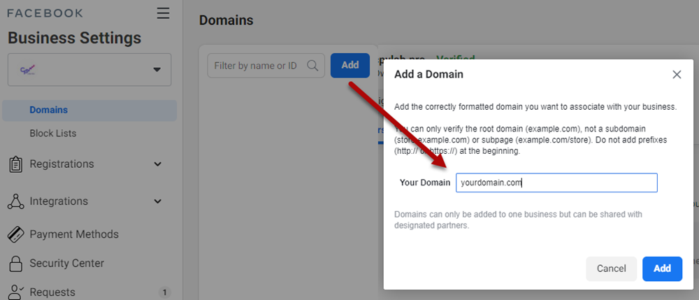Open the Requests section

pos(52,292)
